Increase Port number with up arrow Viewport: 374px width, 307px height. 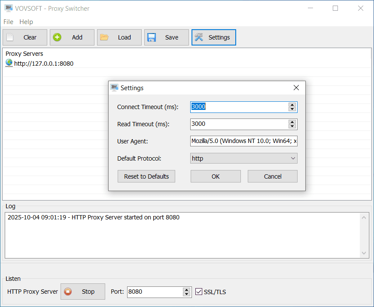coord(186,289)
